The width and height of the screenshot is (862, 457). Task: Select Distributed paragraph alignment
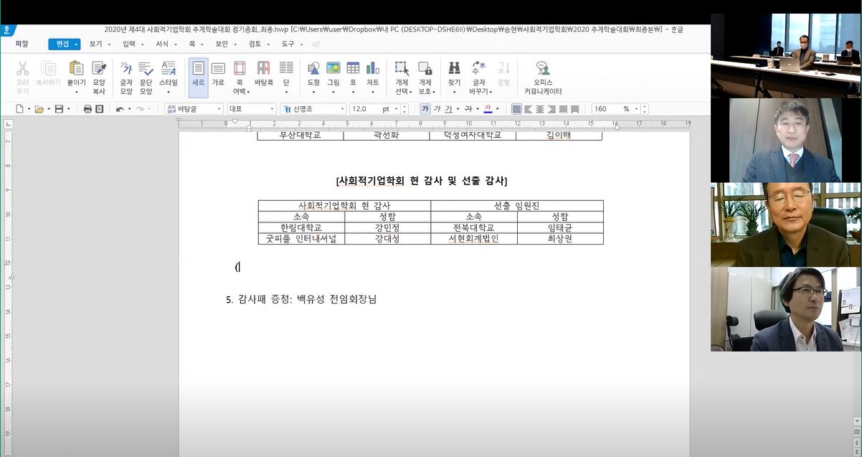coord(563,109)
